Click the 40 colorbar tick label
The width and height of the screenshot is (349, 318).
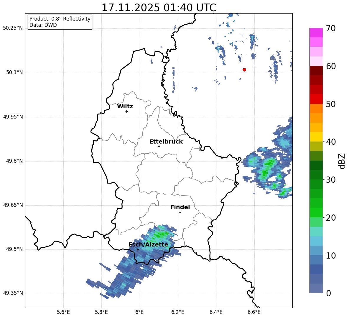(x=331, y=142)
